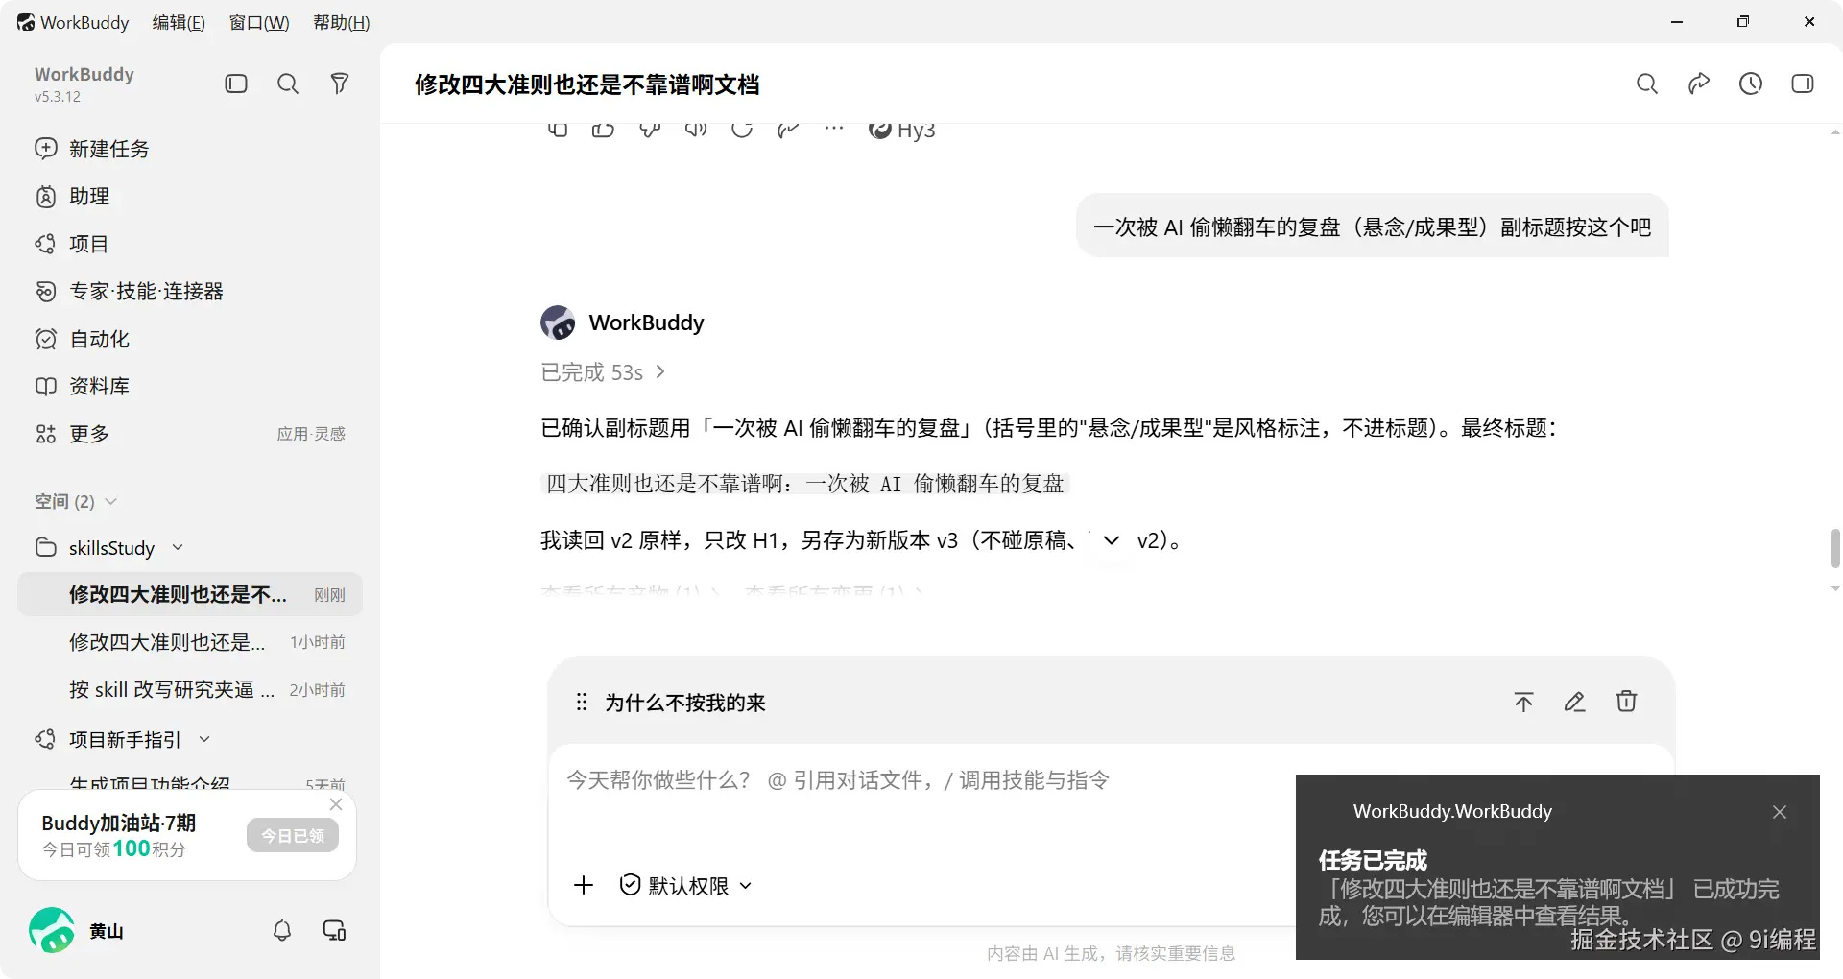Close the Buddy加油站 promo card

(336, 804)
